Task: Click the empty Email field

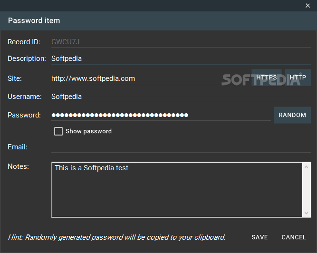Action: point(181,147)
